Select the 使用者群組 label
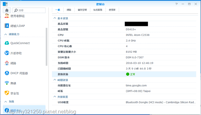The height and width of the screenshot is (115, 201). pos(18,16)
